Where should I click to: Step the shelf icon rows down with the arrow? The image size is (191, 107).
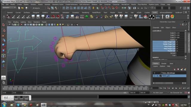click(188, 18)
